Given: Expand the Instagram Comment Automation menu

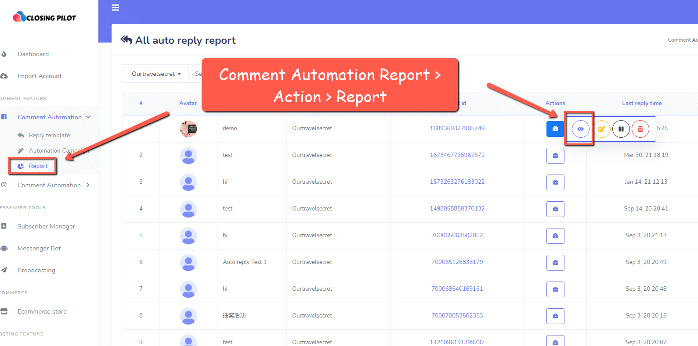Looking at the screenshot, I should [54, 185].
